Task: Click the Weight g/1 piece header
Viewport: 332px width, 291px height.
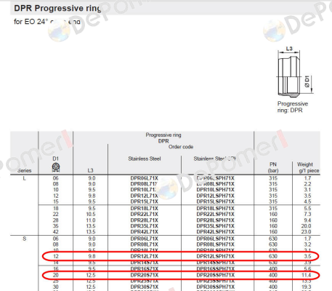Action: (307, 167)
